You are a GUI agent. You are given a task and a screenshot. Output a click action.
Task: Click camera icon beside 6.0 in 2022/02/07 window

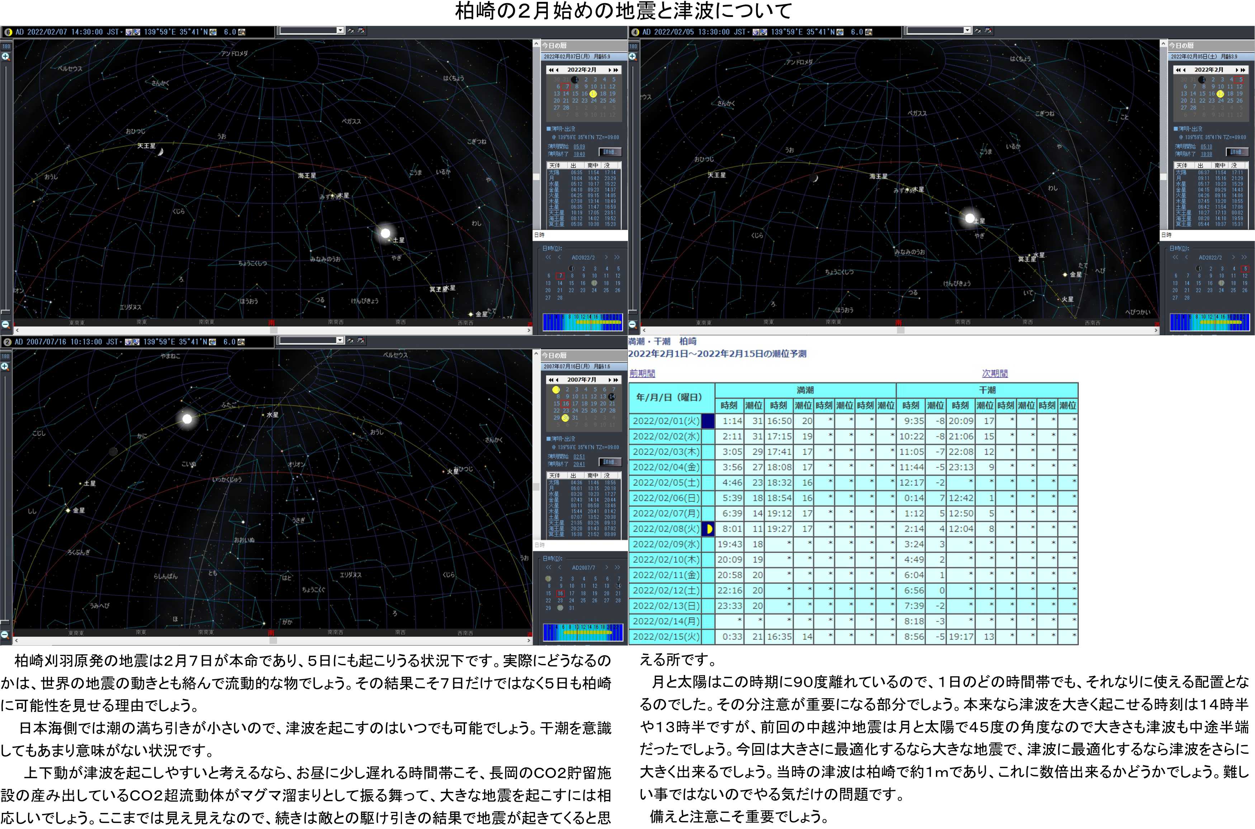coord(242,32)
